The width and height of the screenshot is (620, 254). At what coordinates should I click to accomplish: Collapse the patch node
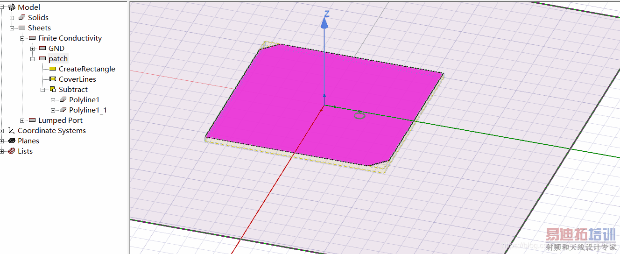point(33,59)
